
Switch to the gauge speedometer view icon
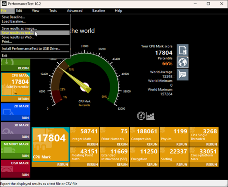pos(141,116)
